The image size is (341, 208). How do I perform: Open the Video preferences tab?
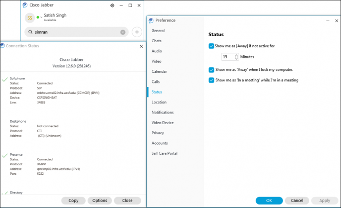click(x=156, y=61)
